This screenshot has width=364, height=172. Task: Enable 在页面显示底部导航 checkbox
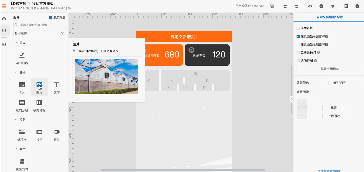click(298, 44)
